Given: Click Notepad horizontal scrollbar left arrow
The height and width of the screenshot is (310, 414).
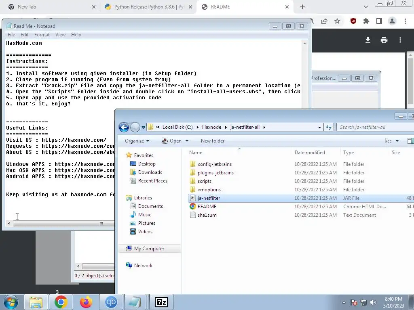Looking at the screenshot, I should click(9, 224).
